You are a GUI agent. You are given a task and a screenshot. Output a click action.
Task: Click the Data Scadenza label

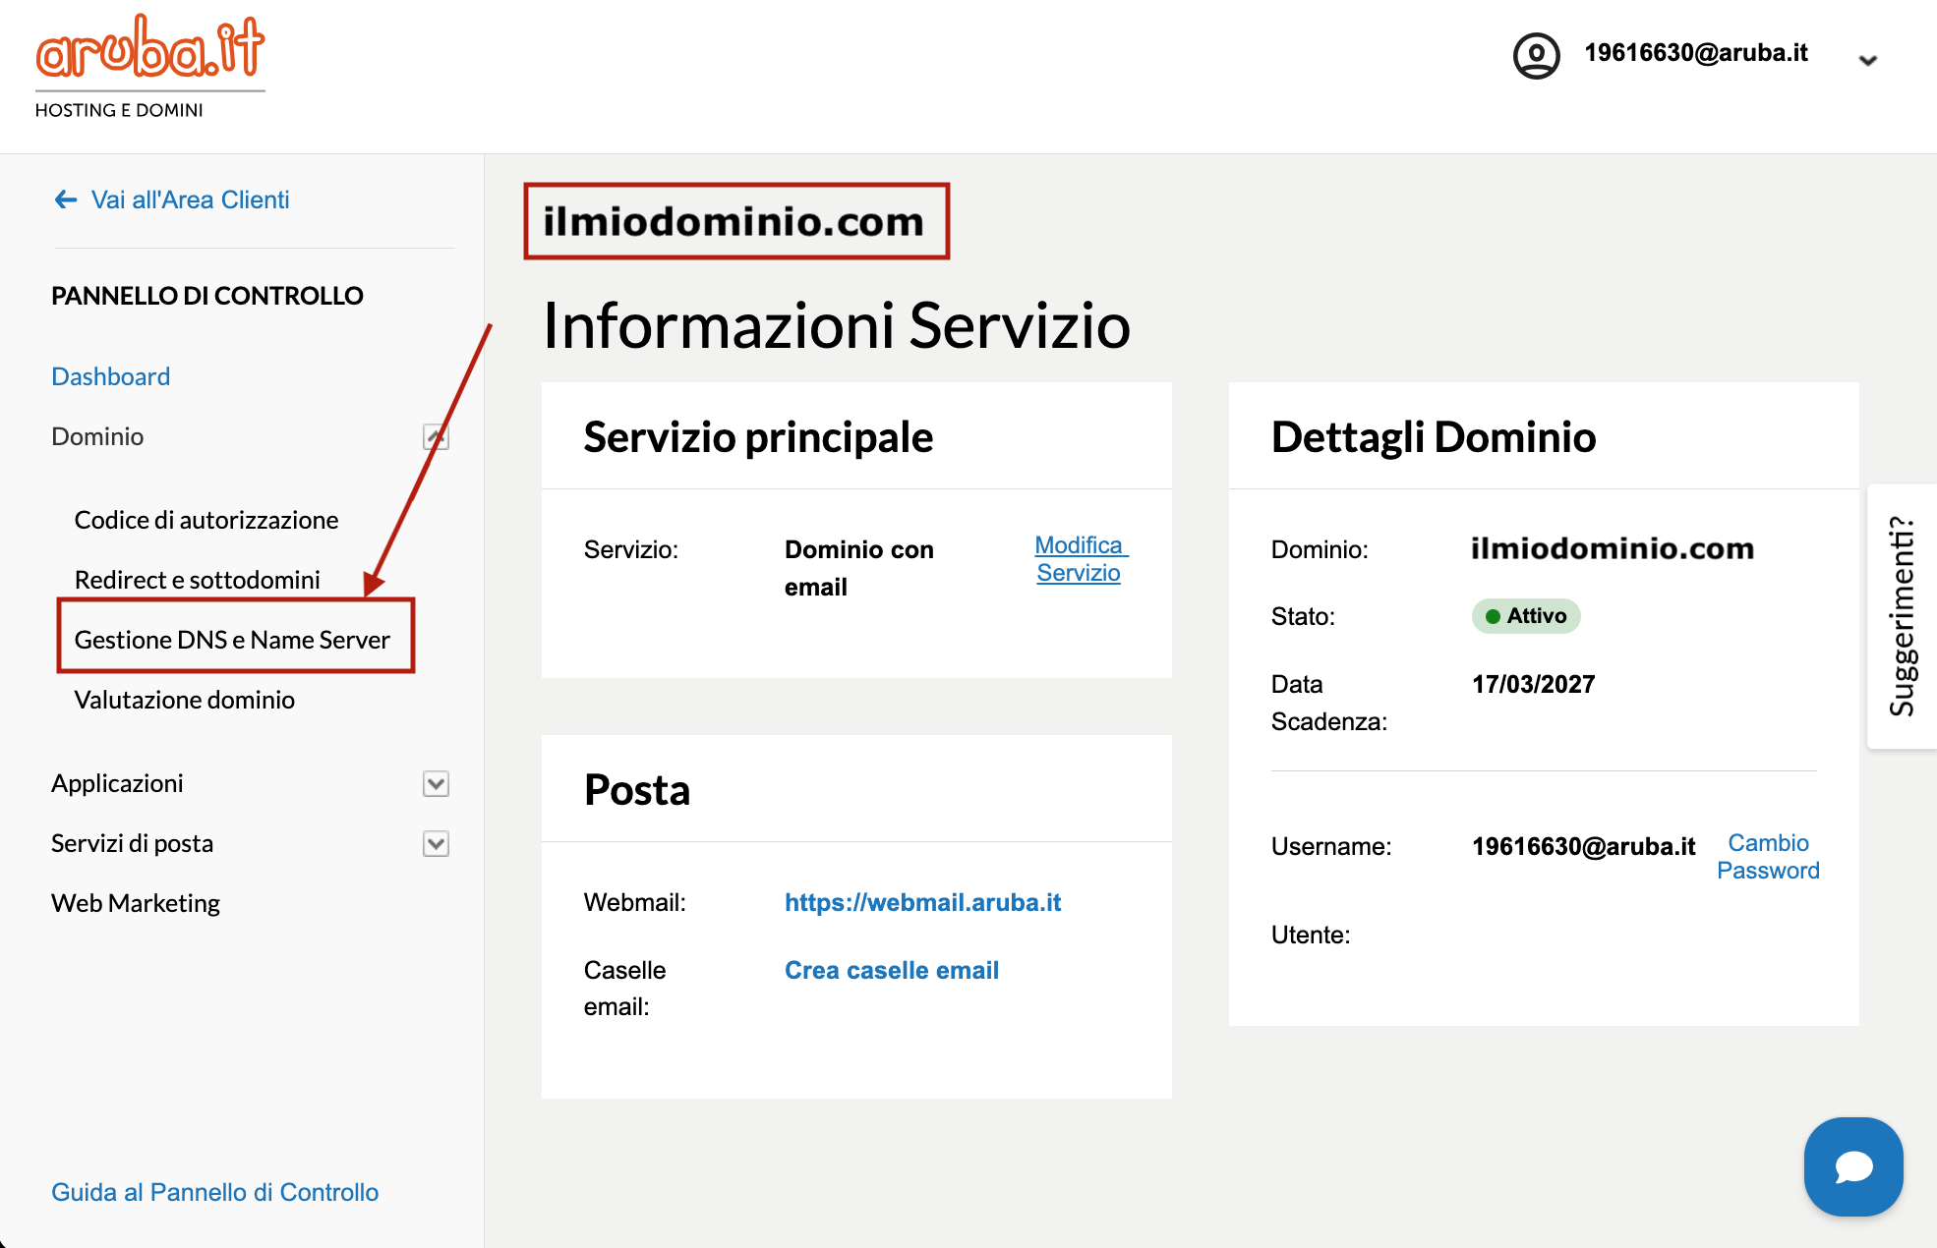point(1329,703)
